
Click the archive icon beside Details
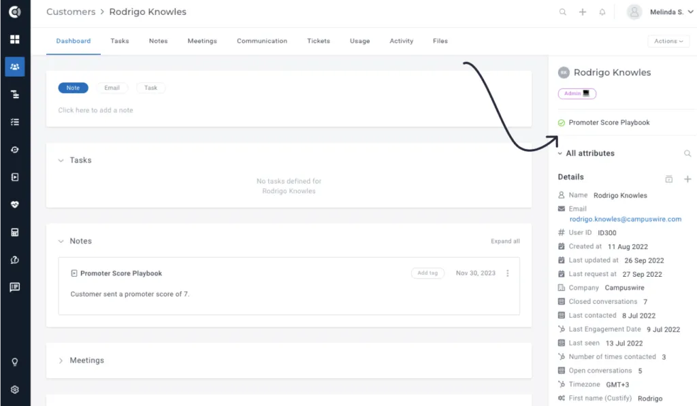[x=668, y=179]
